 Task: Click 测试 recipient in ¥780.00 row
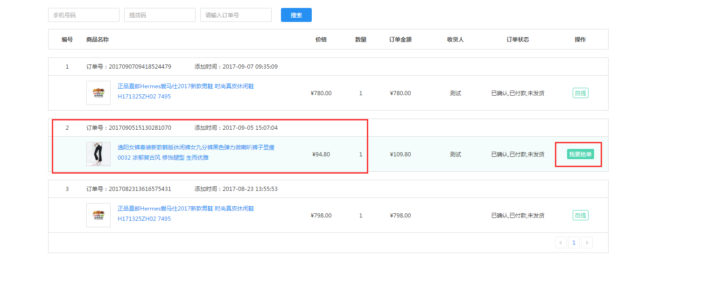tap(456, 93)
